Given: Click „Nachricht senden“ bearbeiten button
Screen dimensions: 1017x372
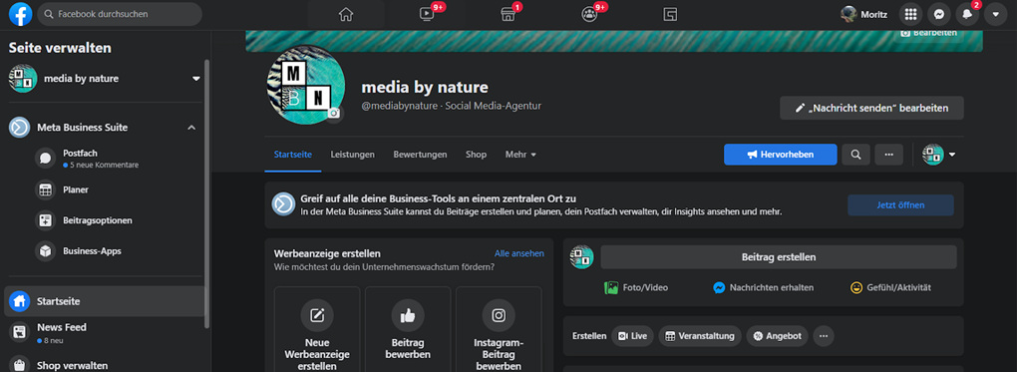Looking at the screenshot, I should pos(871,108).
